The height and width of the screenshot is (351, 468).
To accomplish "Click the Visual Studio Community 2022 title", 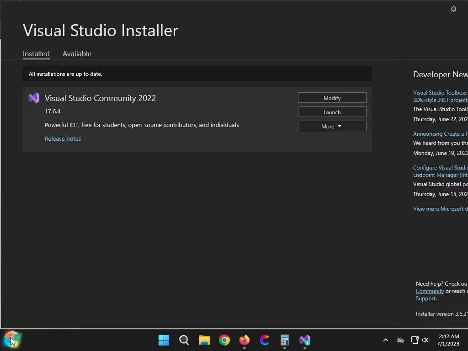I will [100, 98].
